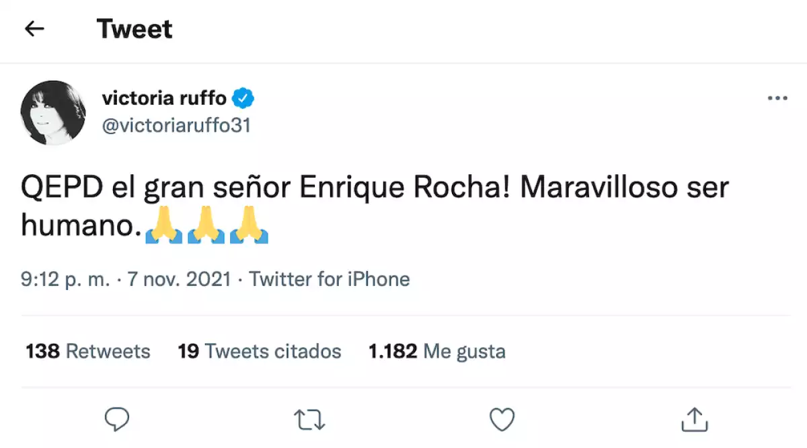The height and width of the screenshot is (448, 807).
Task: View the 1.182 Me gusta list
Action: 436,351
